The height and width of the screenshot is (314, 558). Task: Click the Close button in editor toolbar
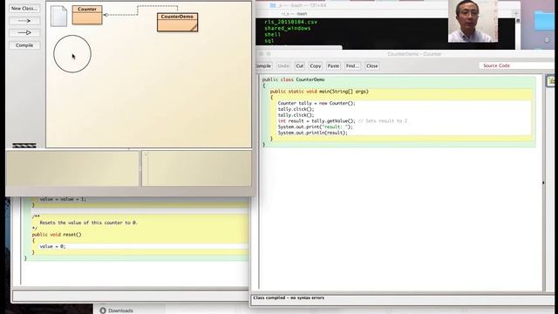(372, 66)
